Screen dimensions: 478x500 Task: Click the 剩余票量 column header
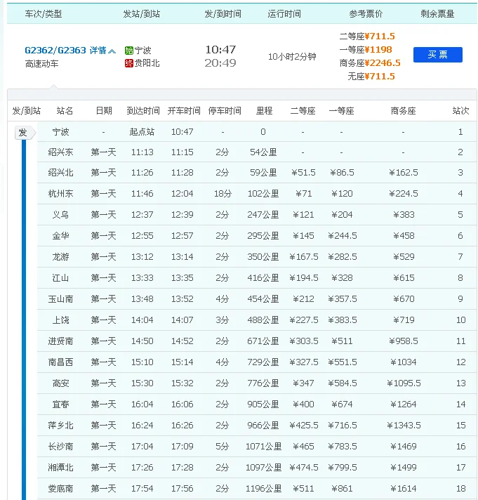pos(437,14)
